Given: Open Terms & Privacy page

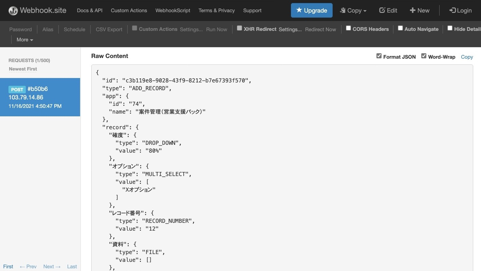Looking at the screenshot, I should 217,11.
